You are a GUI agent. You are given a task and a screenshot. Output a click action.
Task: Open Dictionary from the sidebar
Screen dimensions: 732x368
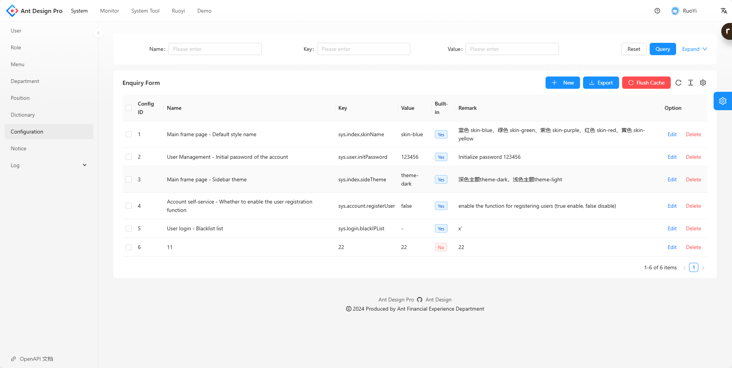pyautogui.click(x=23, y=115)
